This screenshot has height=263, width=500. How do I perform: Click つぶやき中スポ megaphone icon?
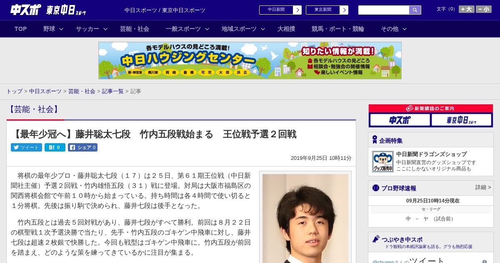[x=376, y=239]
